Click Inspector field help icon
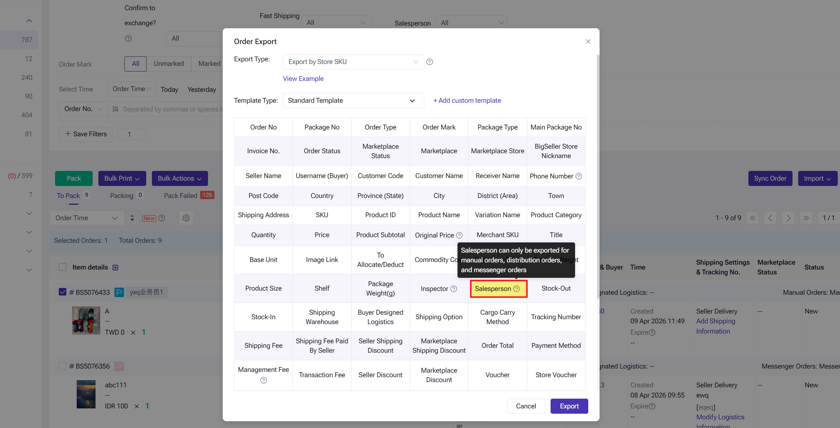 454,289
